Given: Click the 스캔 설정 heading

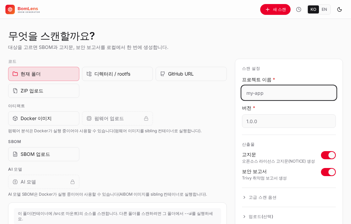Looking at the screenshot, I should coord(251,68).
